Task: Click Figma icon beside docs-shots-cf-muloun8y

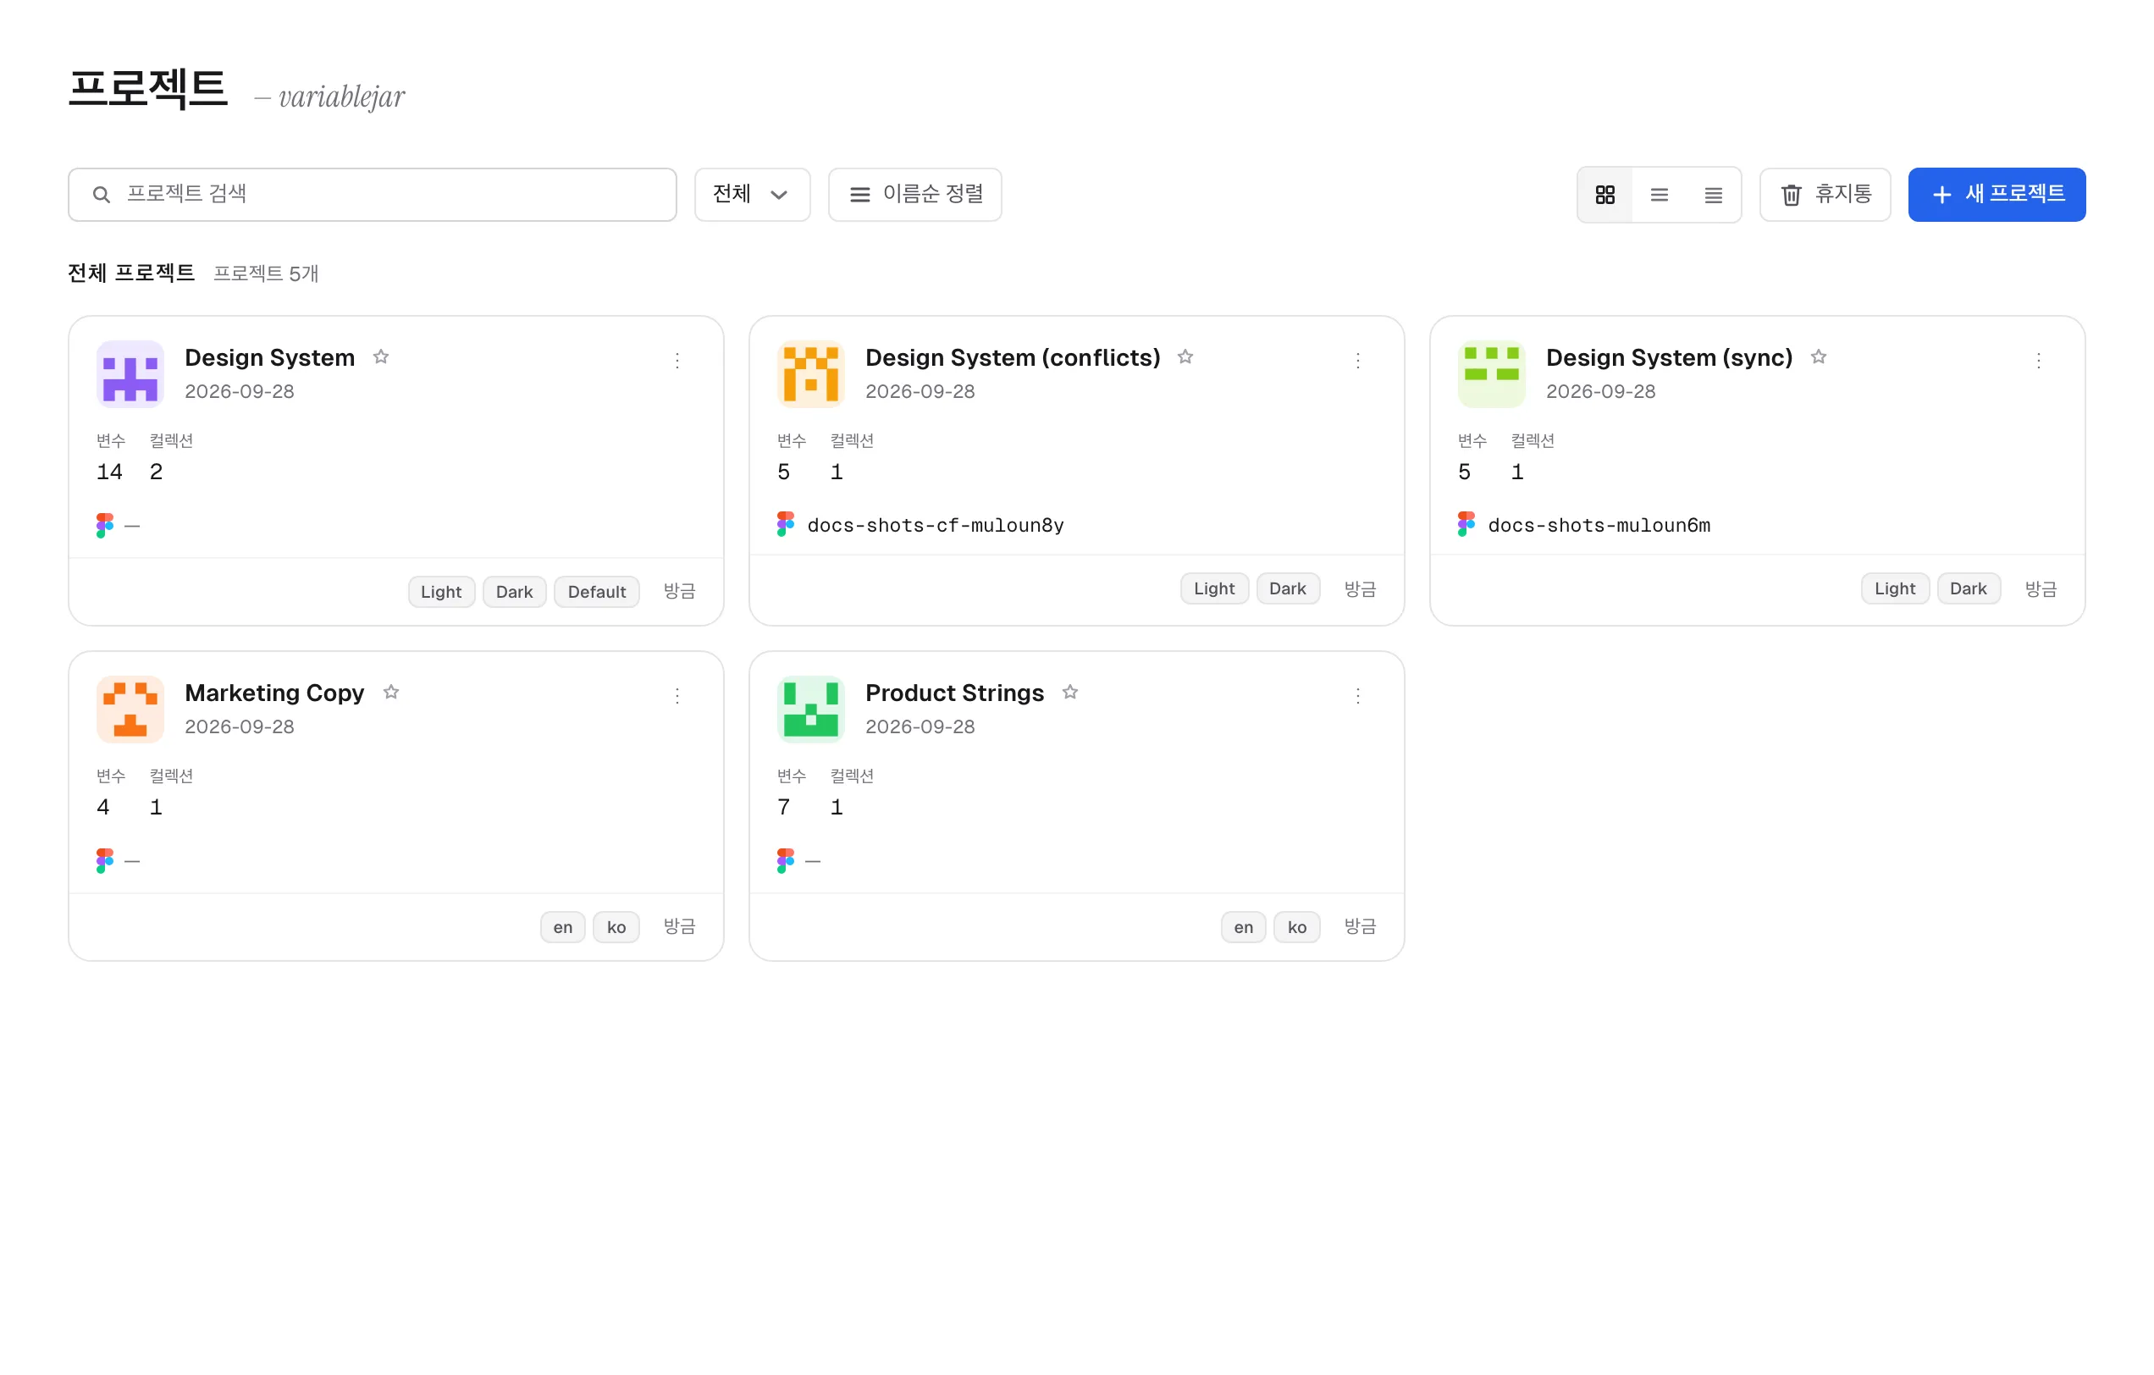Action: pyautogui.click(x=787, y=524)
